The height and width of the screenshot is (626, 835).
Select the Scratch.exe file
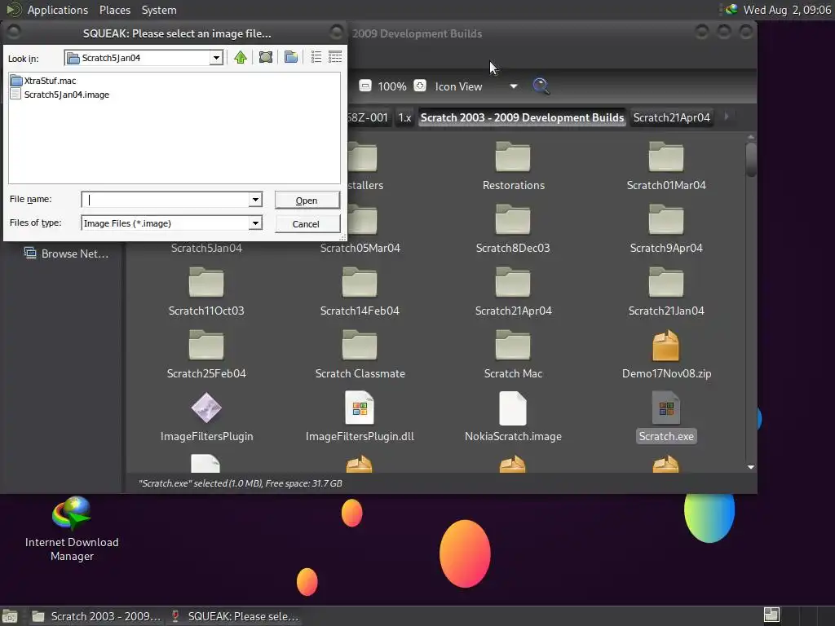coord(666,417)
